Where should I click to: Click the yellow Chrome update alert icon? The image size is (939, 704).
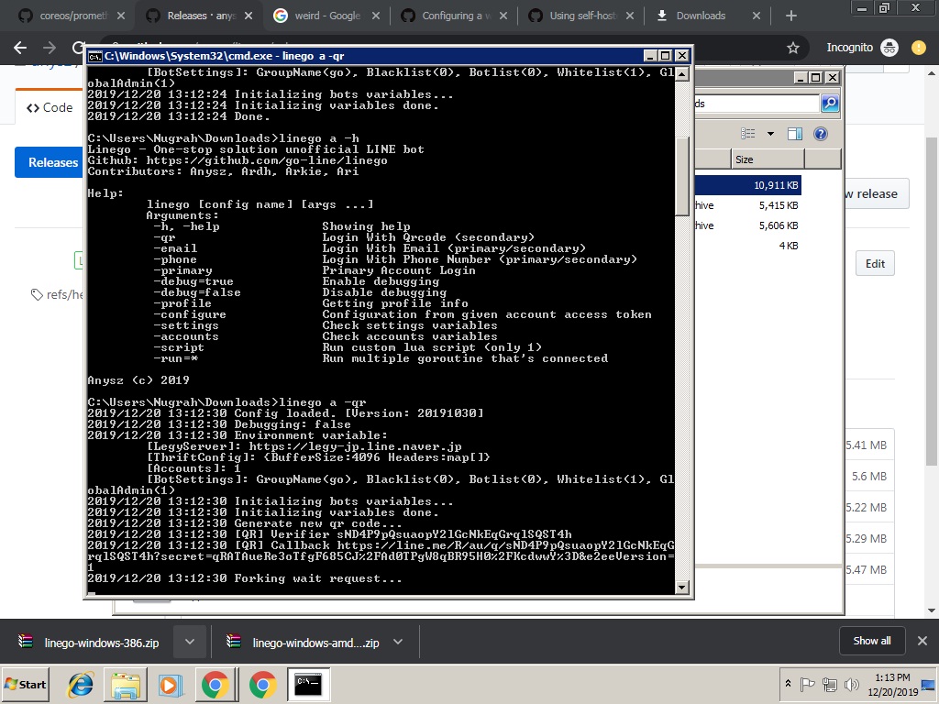click(x=919, y=48)
